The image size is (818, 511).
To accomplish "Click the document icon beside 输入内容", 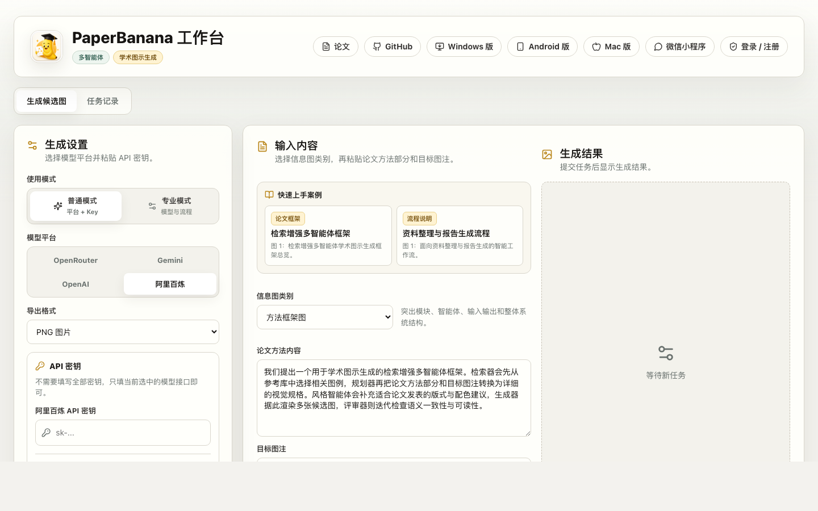I will [x=262, y=146].
